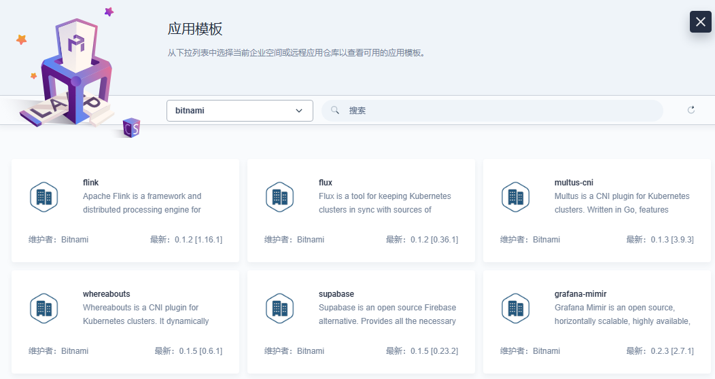Click into the 搜索 search field
The height and width of the screenshot is (379, 715).
(x=496, y=111)
